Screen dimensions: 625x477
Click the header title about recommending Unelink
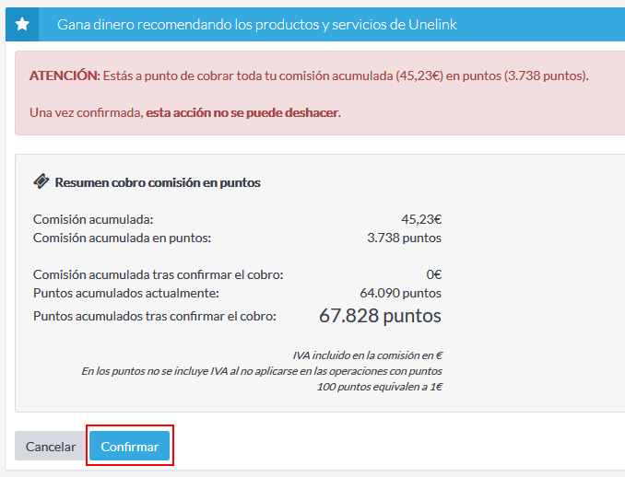tap(256, 25)
